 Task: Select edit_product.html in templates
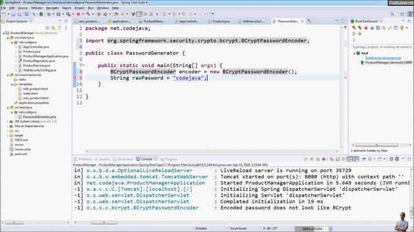pyautogui.click(x=35, y=89)
